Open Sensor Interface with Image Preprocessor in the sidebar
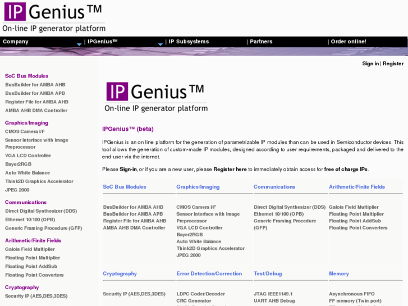Image resolution: width=408 pixels, height=306 pixels. pos(36,144)
